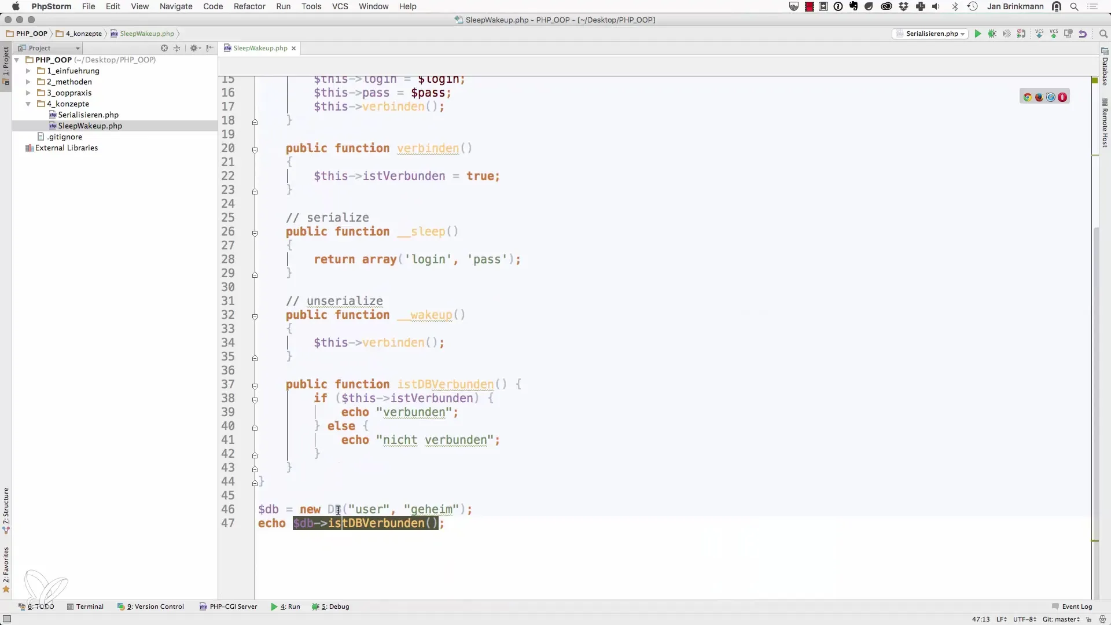
Task: Expand the 2_methoden folder
Action: click(x=28, y=82)
